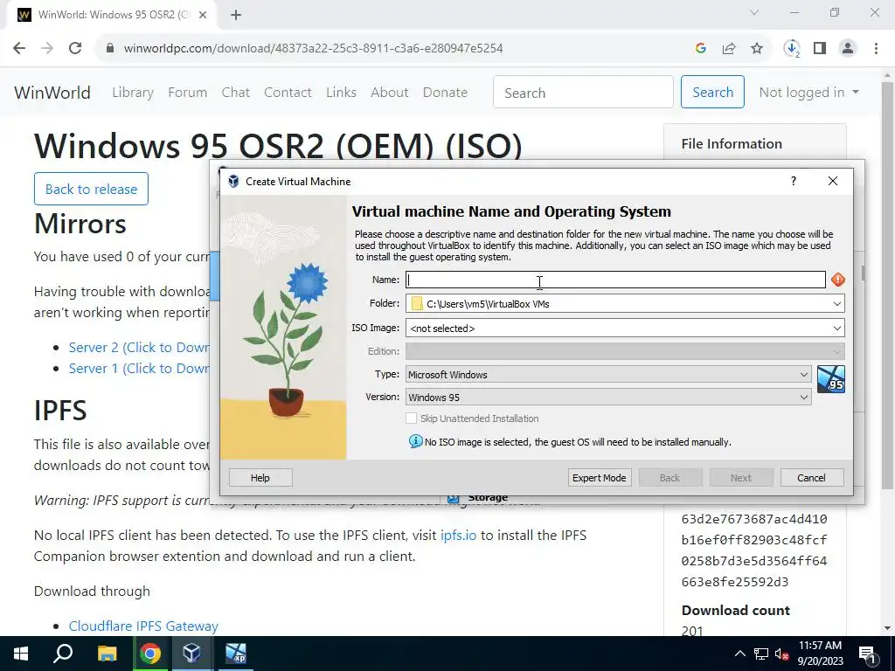Viewport: 895px width, 671px height.
Task: View site security lock icon
Action: (110, 49)
